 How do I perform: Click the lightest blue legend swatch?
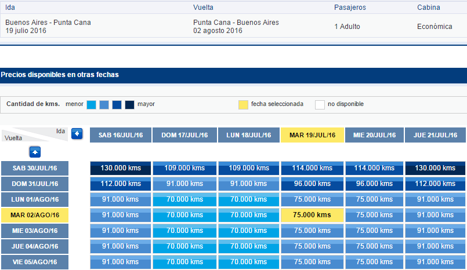pos(91,105)
